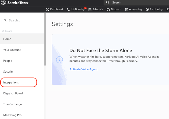
Task: Open the Purchasing tab
Action: tap(154, 9)
